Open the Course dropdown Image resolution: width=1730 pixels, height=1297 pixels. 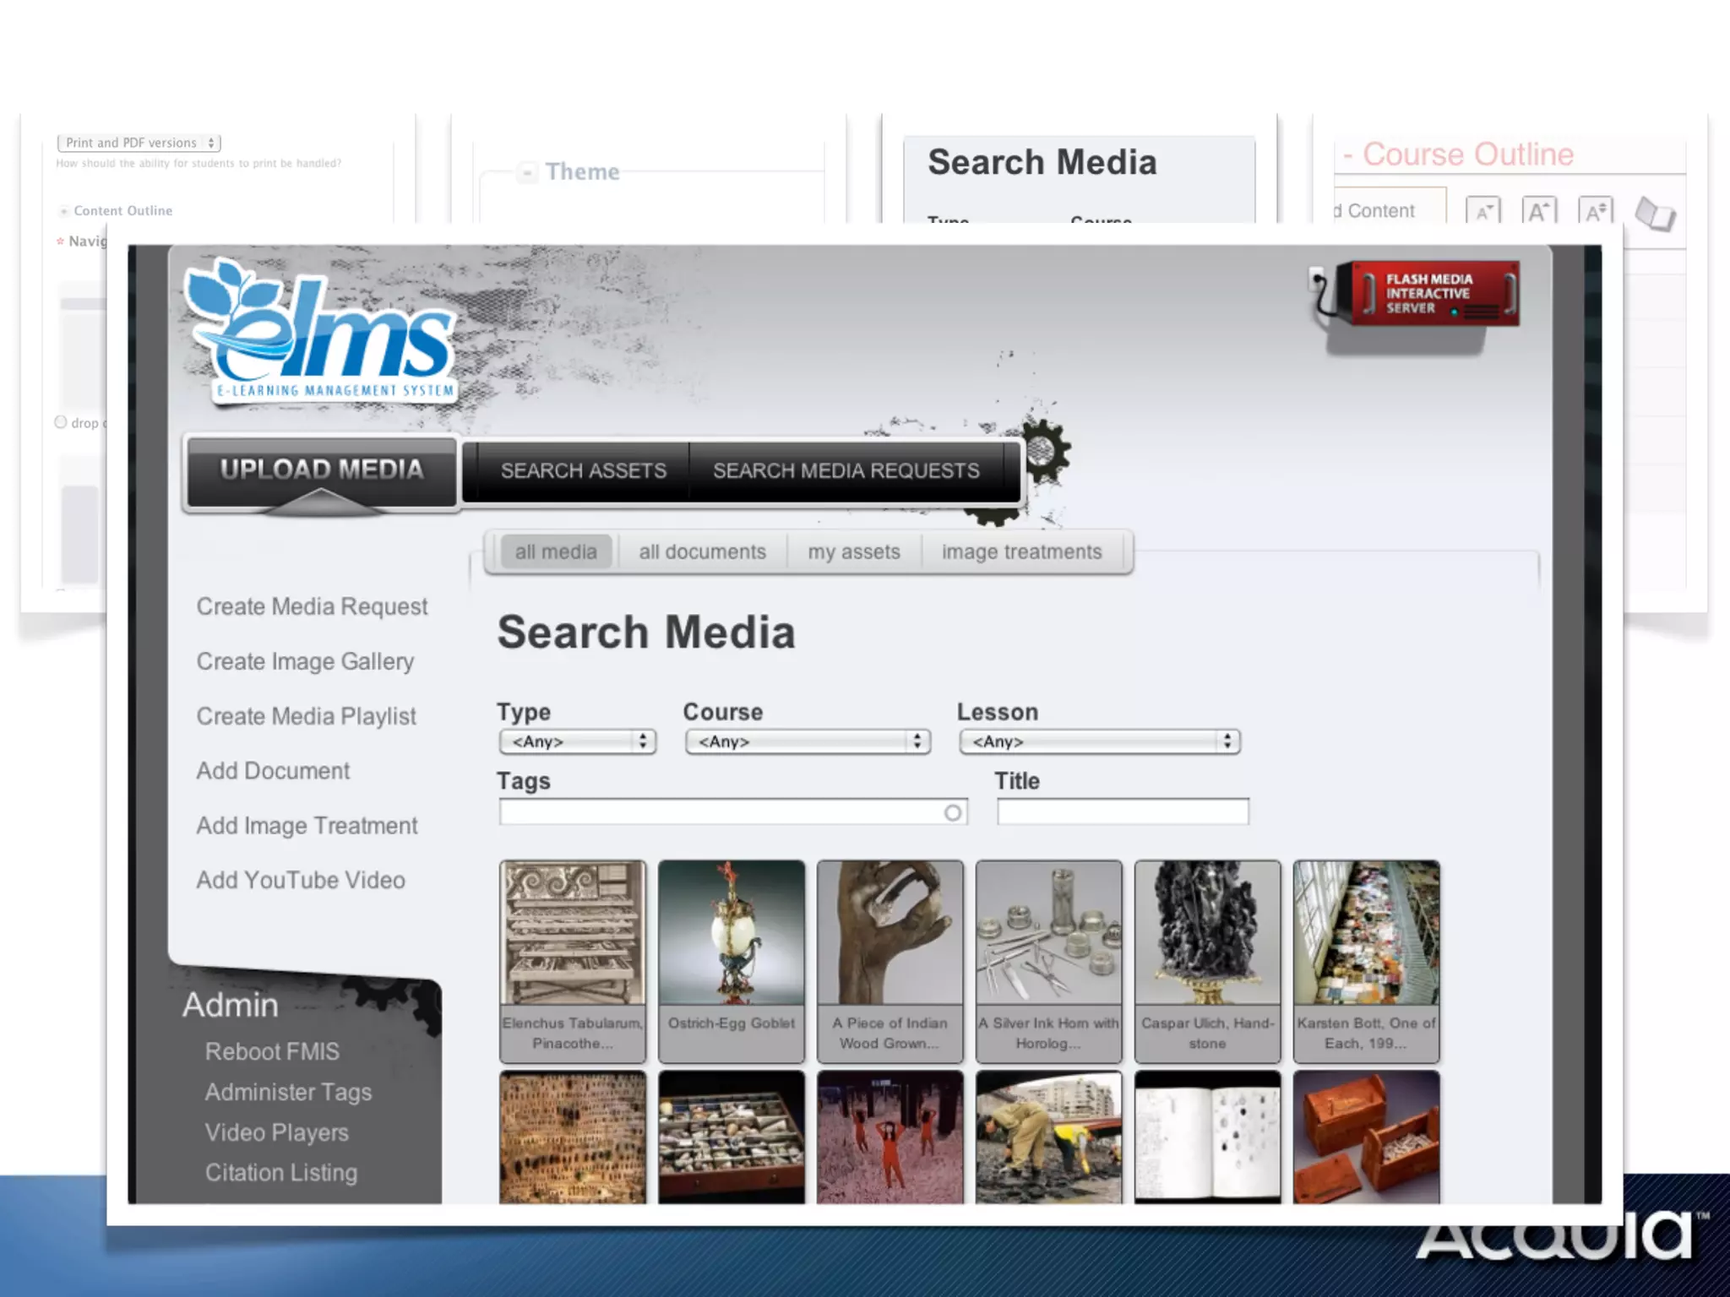(x=808, y=741)
